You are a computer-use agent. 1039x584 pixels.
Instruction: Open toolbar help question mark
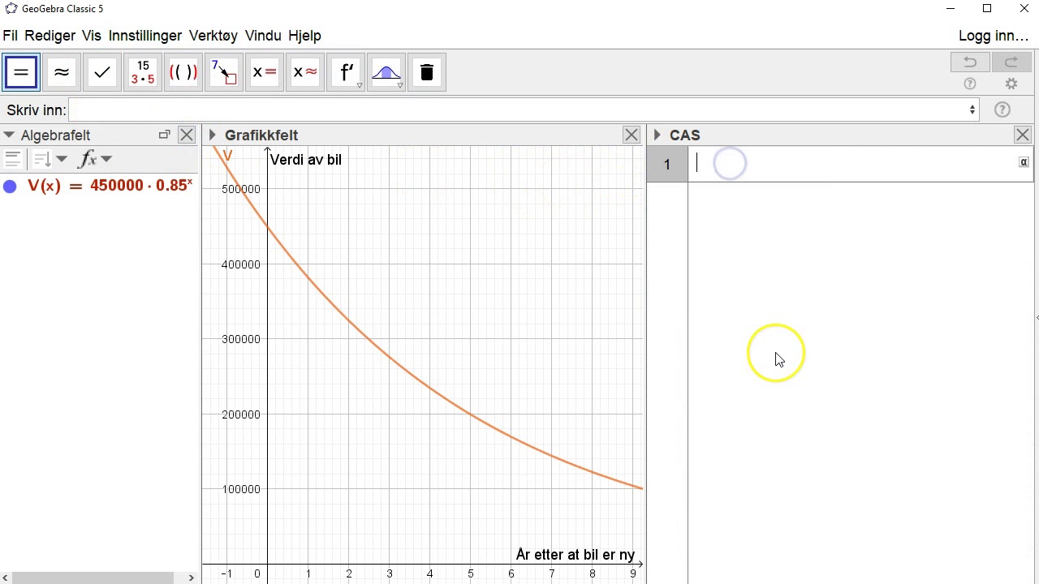(970, 84)
